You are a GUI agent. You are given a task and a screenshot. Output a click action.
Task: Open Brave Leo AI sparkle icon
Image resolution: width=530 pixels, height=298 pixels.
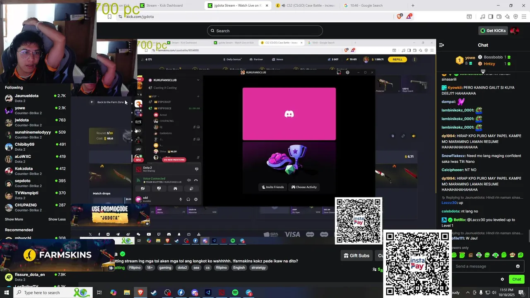click(507, 17)
